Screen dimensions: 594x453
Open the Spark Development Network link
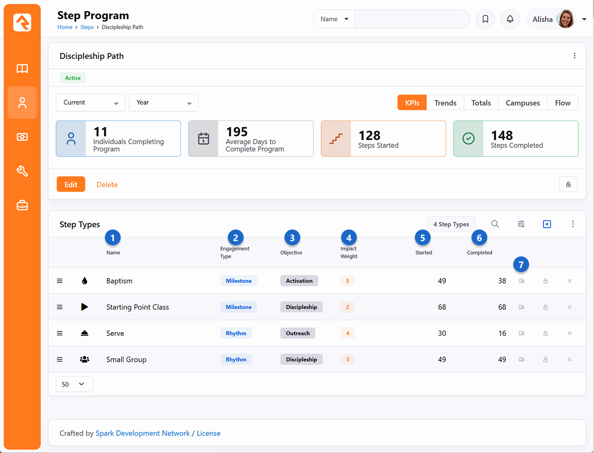pos(142,433)
